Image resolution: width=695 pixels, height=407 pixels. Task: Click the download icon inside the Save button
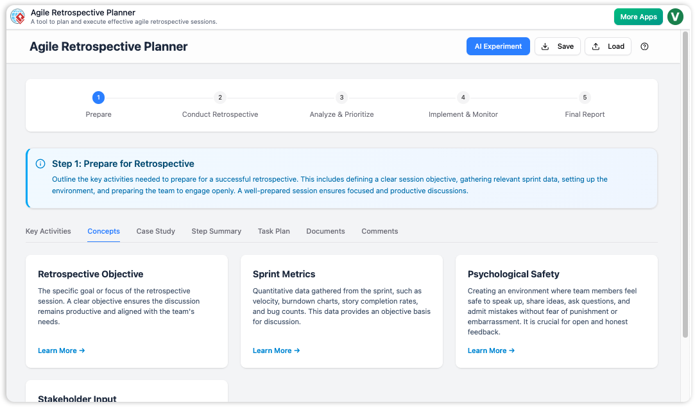click(x=546, y=46)
